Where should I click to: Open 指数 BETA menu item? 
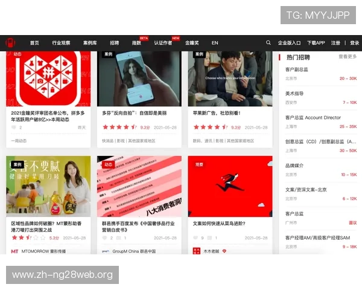click(136, 43)
